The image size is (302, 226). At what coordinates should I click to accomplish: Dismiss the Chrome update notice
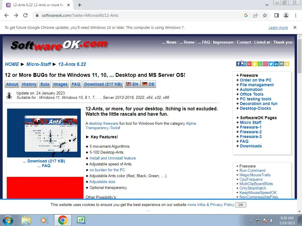(295, 27)
